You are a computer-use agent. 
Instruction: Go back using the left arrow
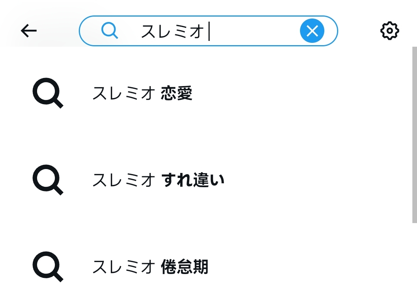click(x=29, y=31)
